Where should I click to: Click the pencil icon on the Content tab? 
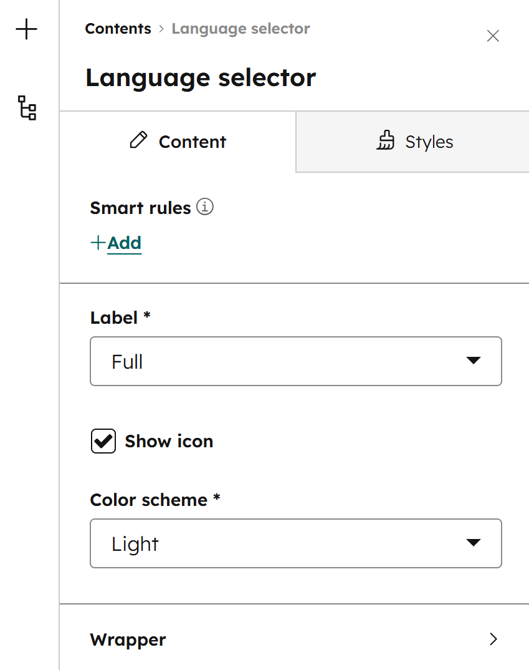click(x=140, y=141)
